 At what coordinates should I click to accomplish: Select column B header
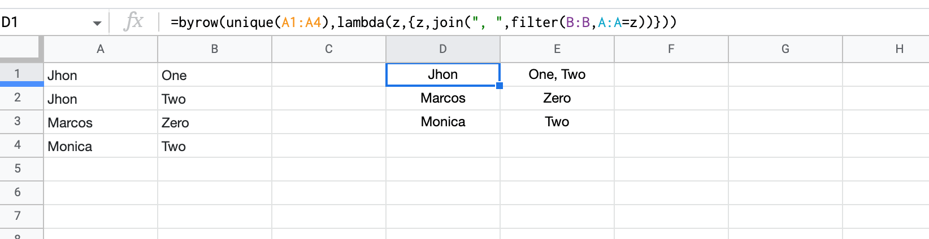215,49
